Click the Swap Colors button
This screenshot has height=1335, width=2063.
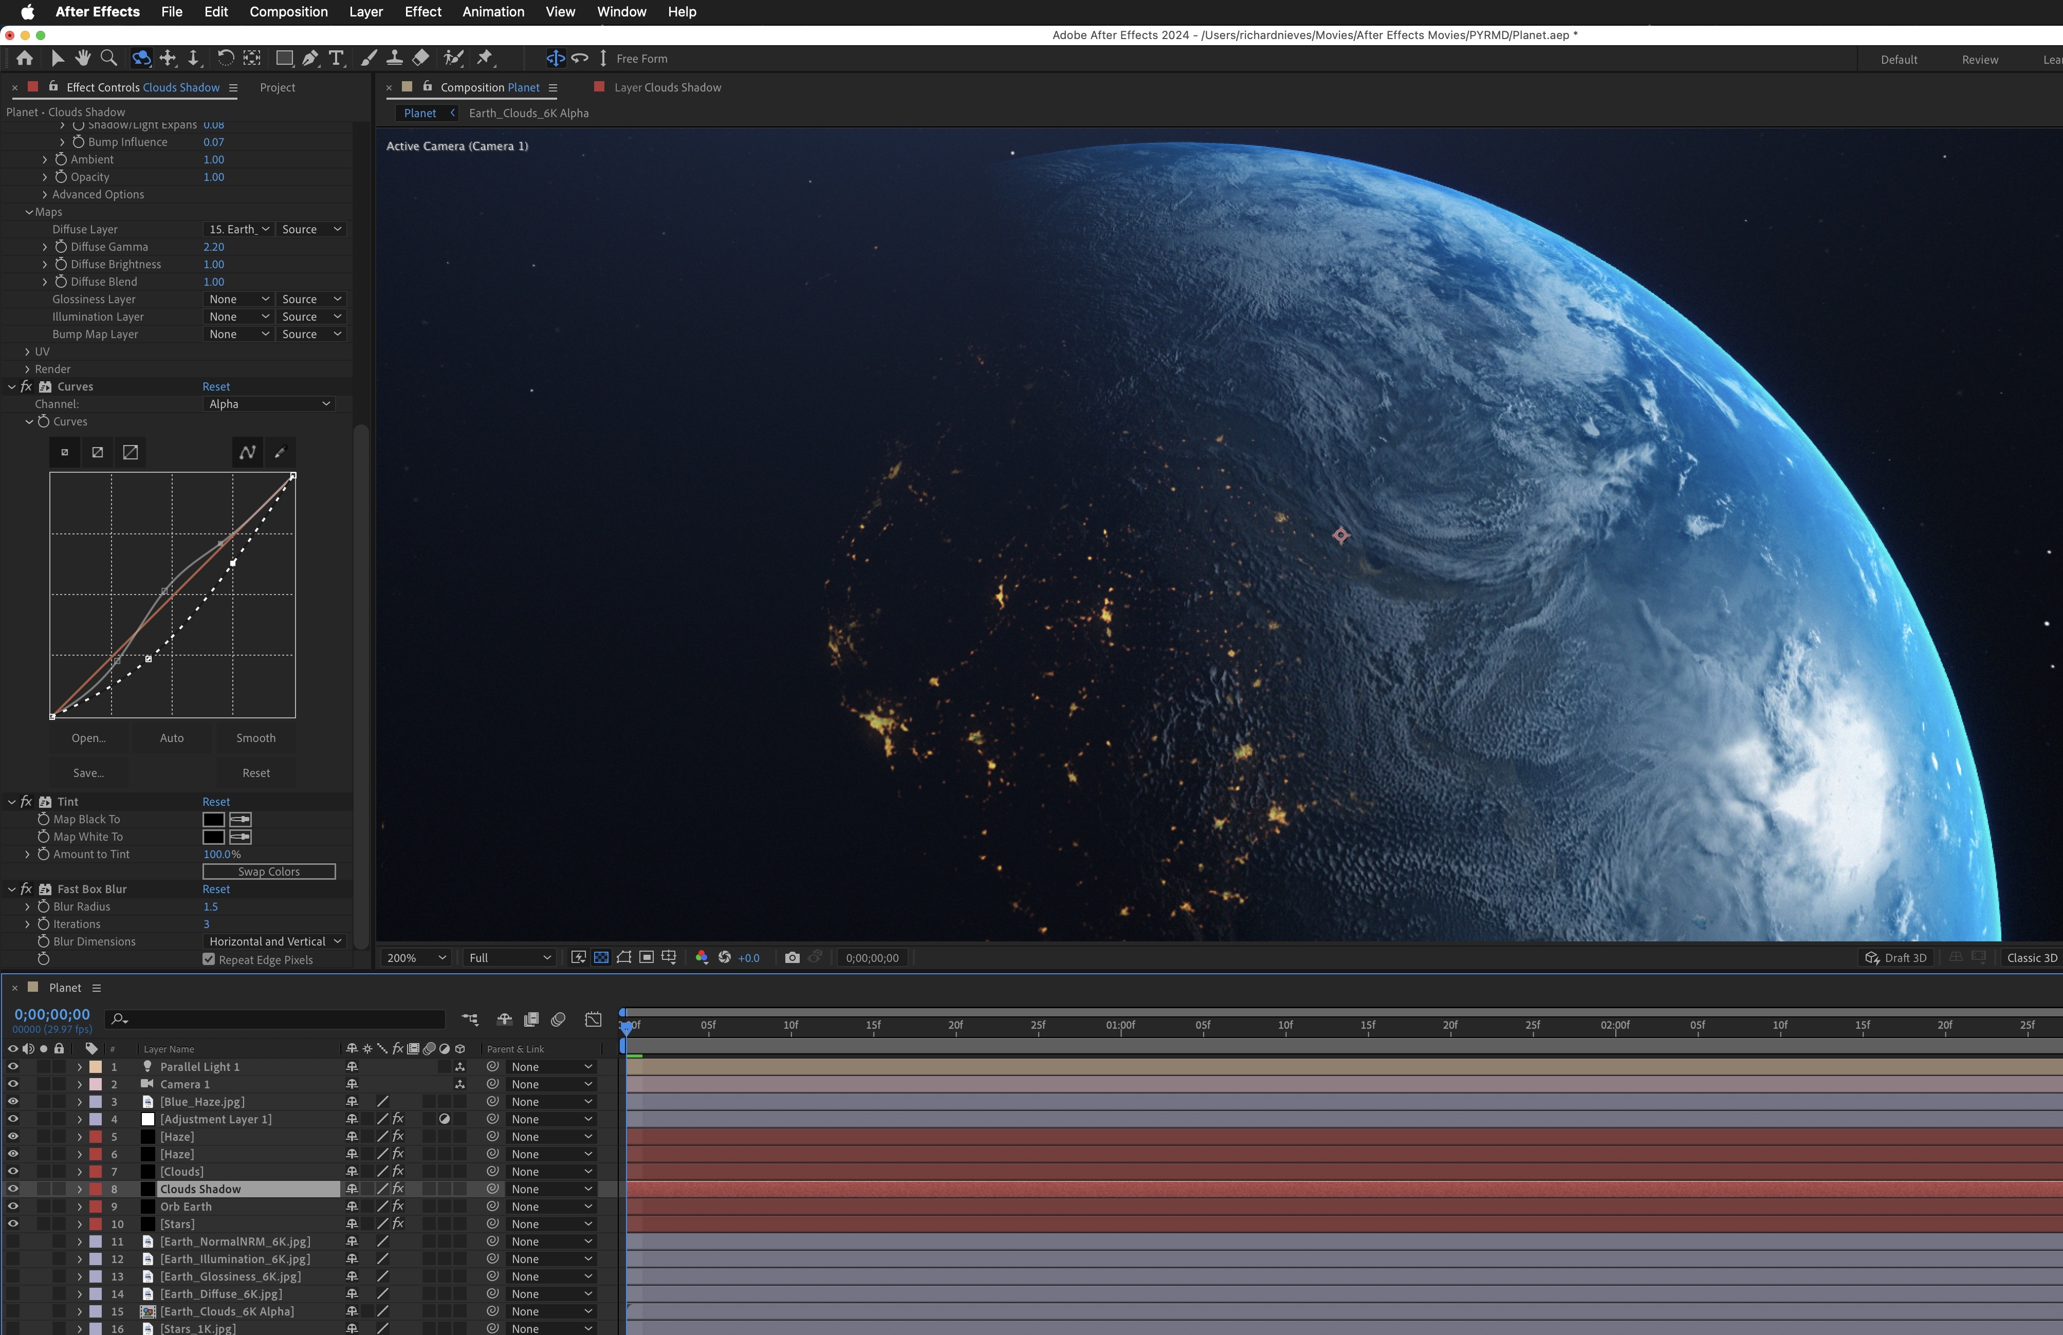click(x=269, y=871)
